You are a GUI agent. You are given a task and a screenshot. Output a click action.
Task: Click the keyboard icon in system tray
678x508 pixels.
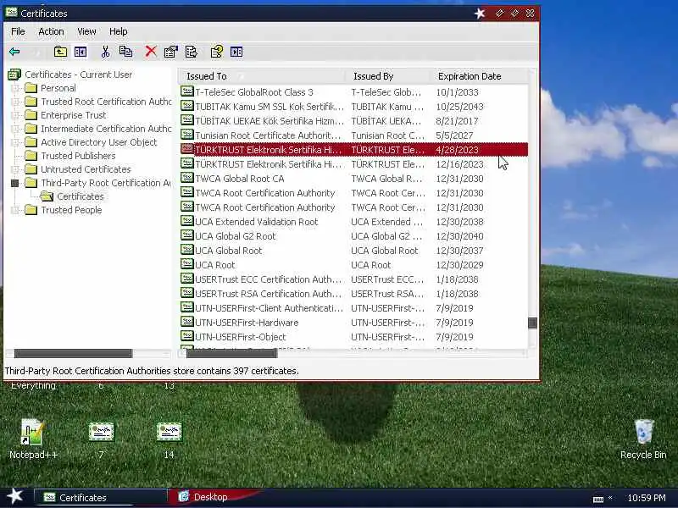[x=598, y=499]
